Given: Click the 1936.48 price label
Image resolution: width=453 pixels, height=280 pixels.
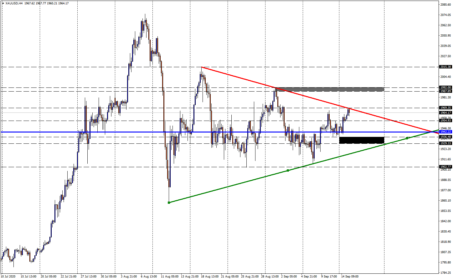Looking at the screenshot, I should tap(445, 137).
